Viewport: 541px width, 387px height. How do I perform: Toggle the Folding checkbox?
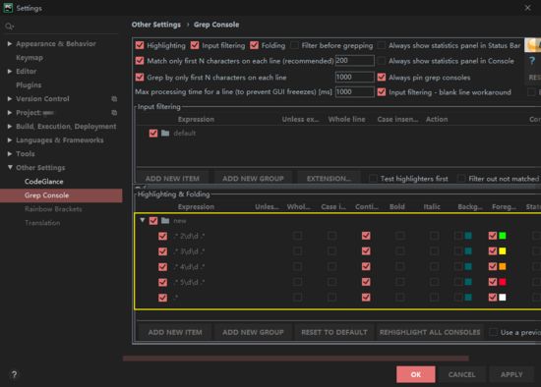click(255, 45)
